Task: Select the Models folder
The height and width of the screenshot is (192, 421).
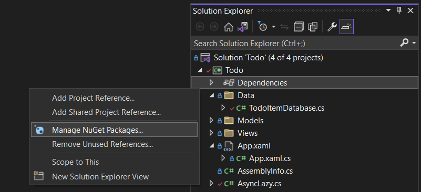Action: 251,121
